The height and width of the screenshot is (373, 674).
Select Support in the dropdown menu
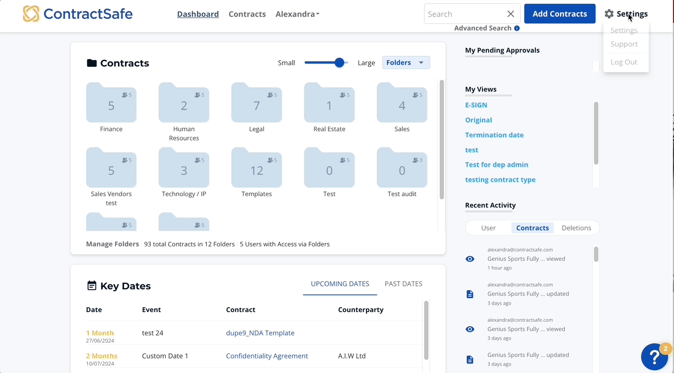(x=624, y=44)
